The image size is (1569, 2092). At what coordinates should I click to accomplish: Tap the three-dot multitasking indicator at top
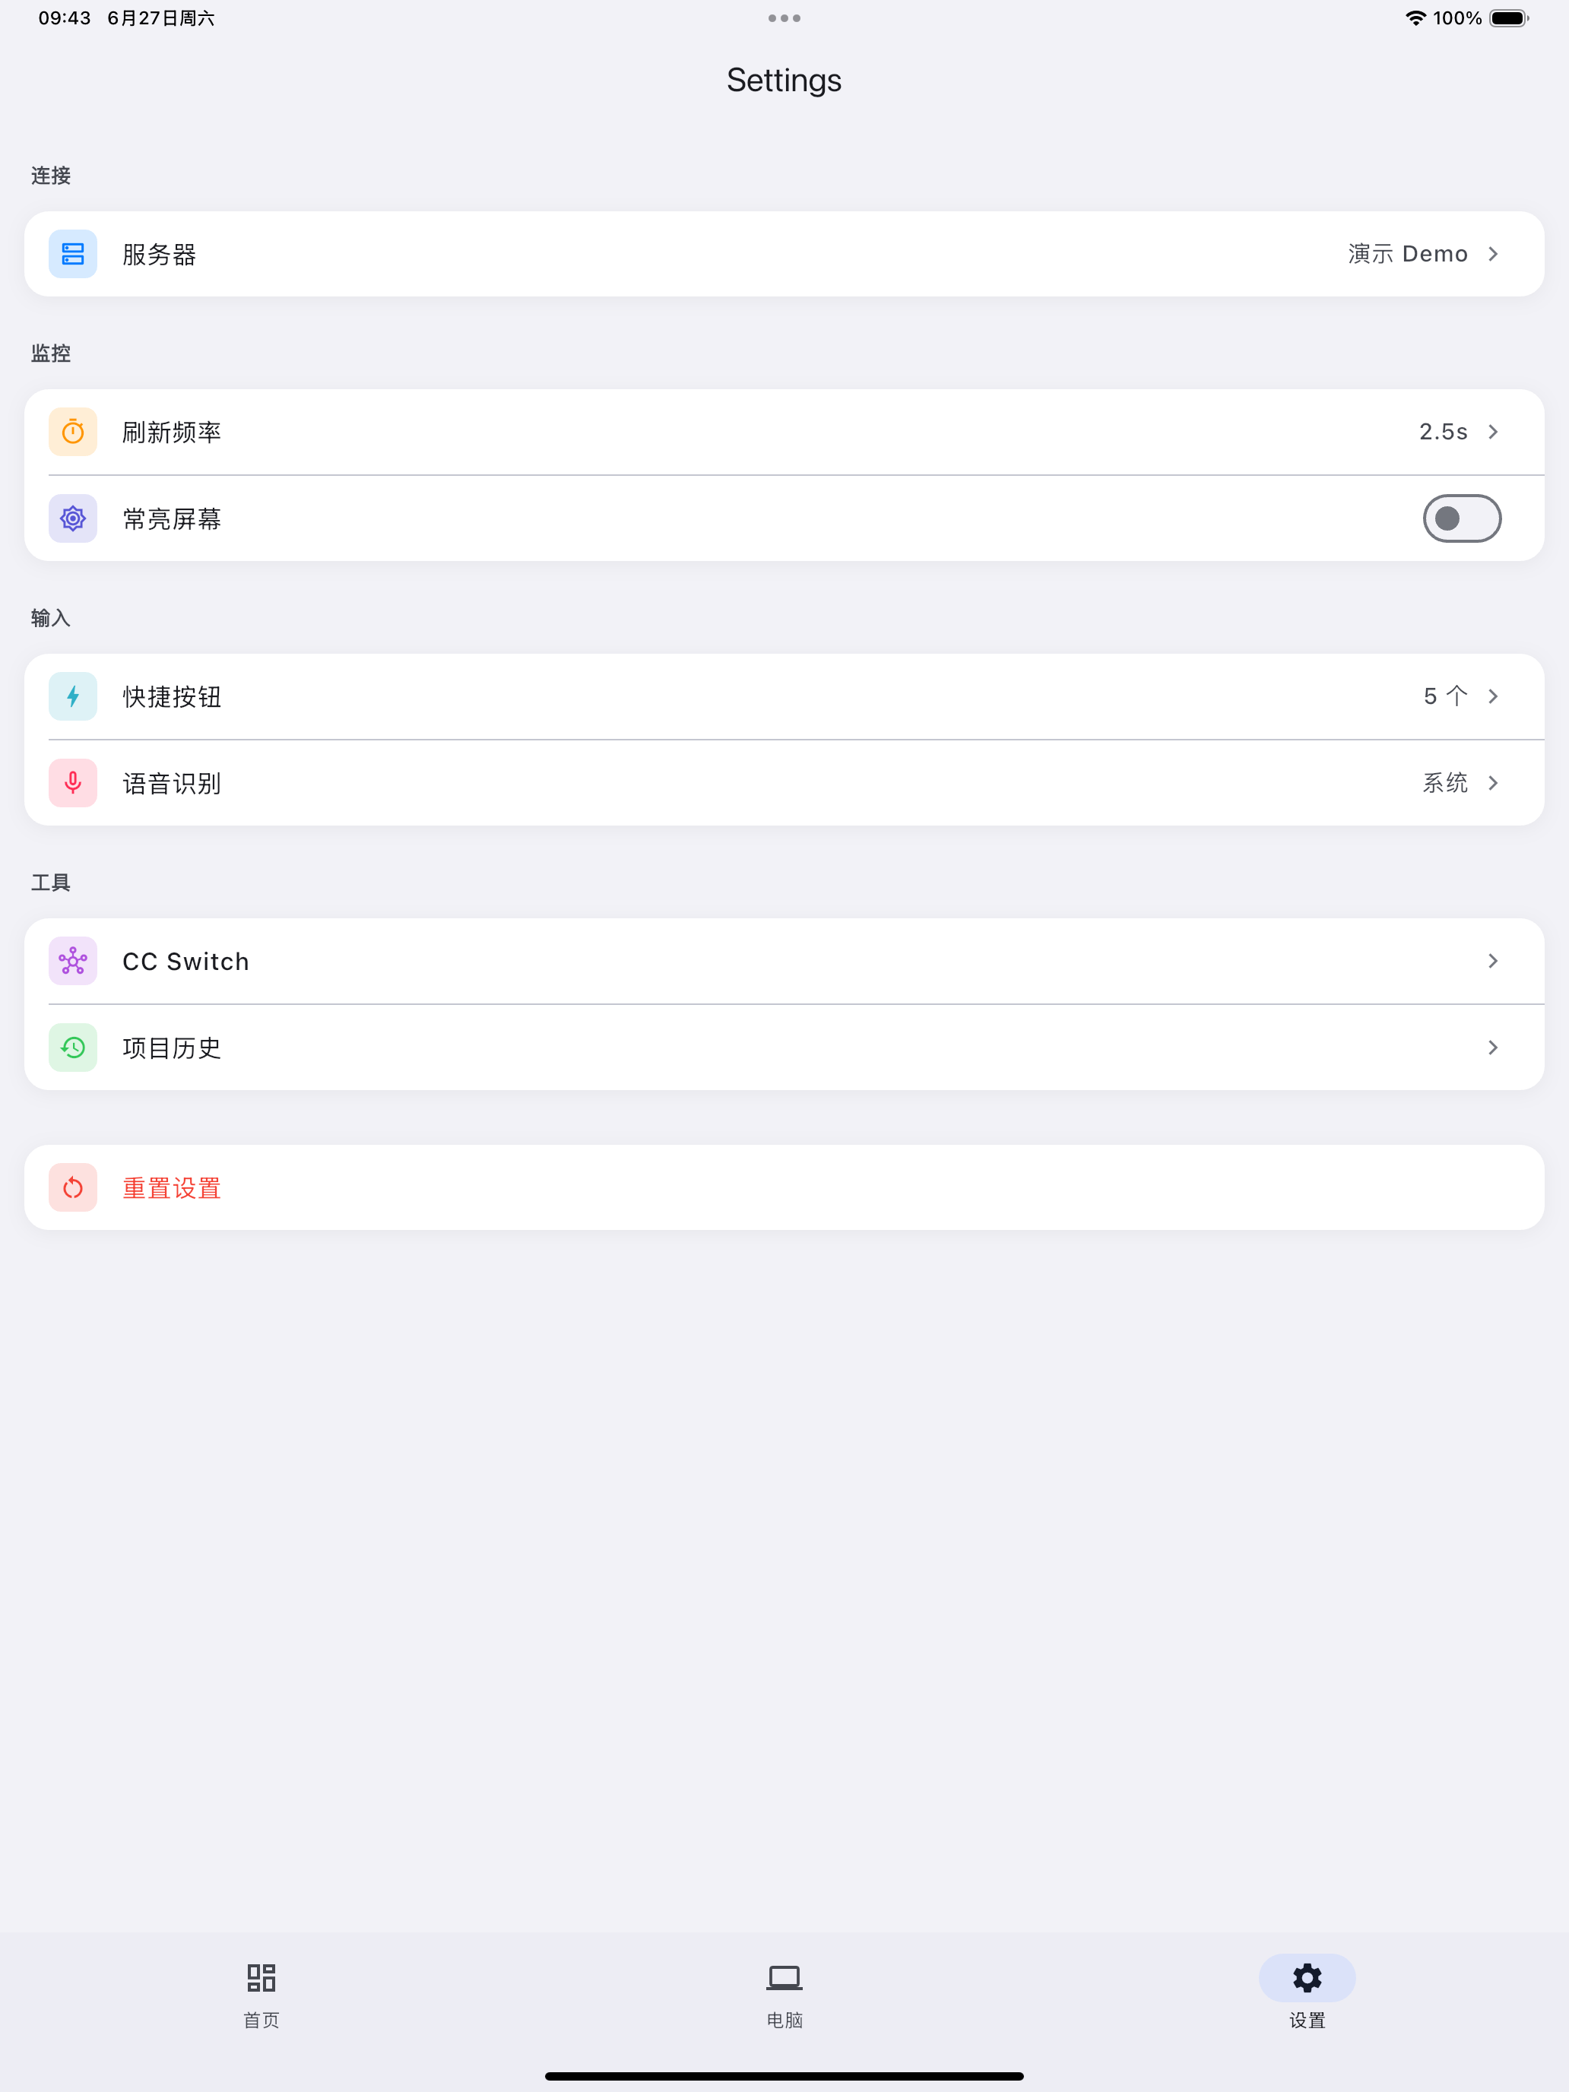pos(784,18)
